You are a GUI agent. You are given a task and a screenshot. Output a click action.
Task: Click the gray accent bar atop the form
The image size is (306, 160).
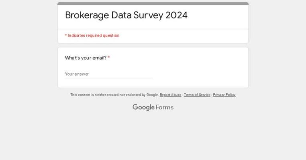(x=153, y=4)
